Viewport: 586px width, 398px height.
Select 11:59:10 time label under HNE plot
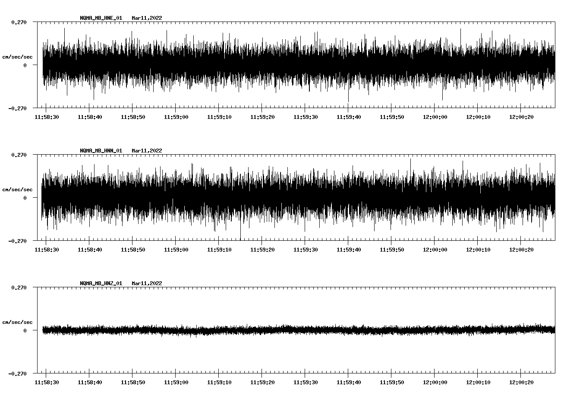click(x=219, y=117)
